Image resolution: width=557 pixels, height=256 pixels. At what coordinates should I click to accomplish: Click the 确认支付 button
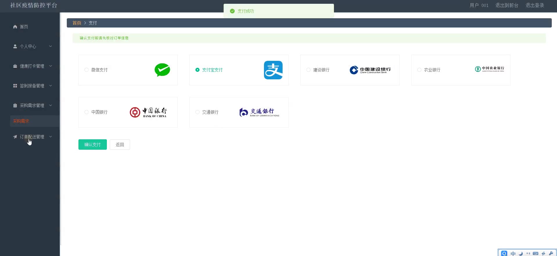[93, 145]
